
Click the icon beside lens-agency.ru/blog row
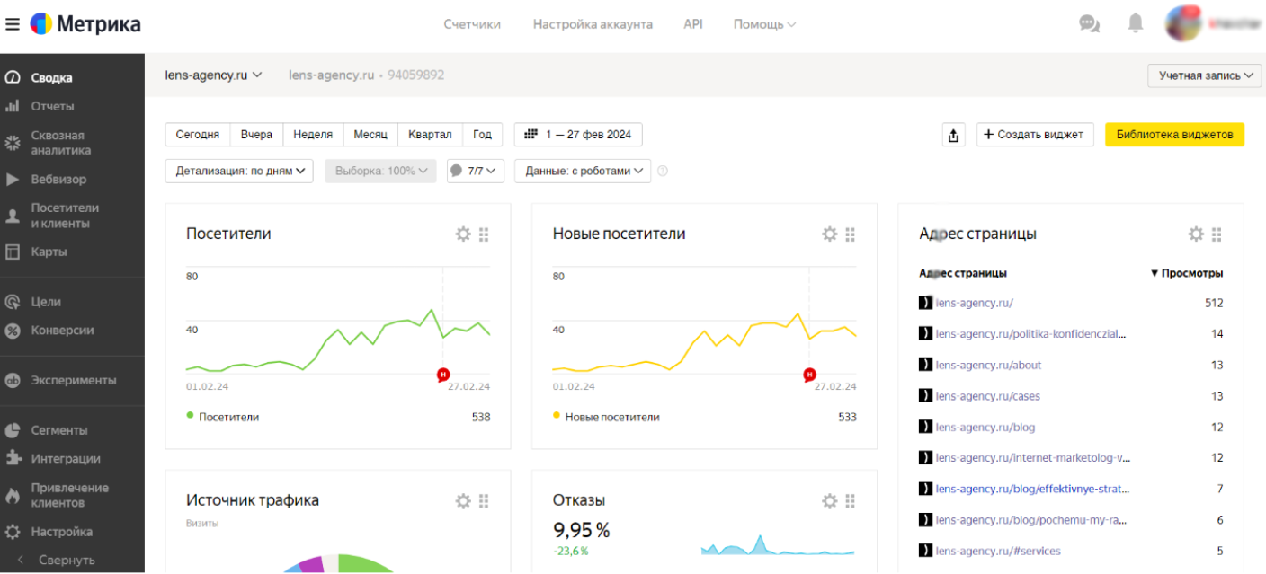tap(925, 427)
